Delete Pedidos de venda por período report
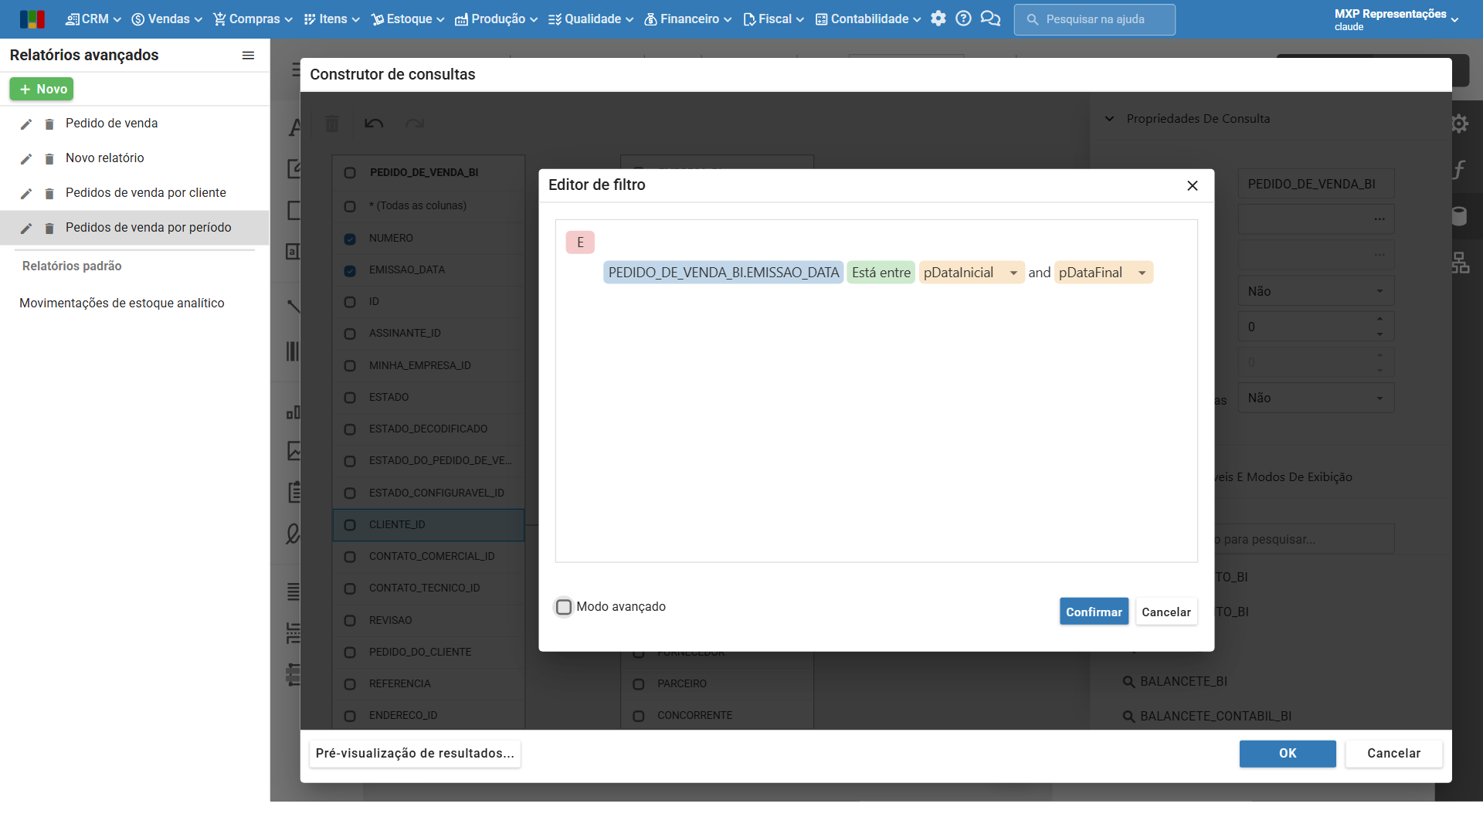This screenshot has width=1483, height=834. (x=49, y=229)
